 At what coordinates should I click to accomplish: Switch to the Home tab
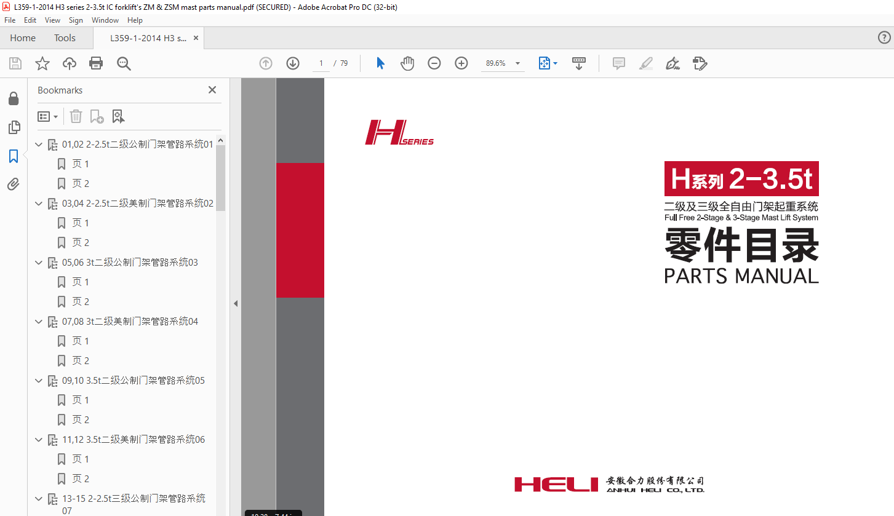coord(23,38)
